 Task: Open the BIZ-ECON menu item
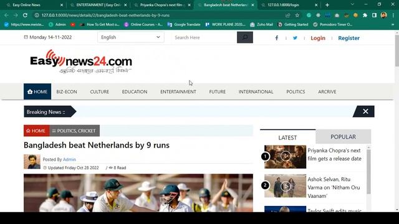[67, 91]
